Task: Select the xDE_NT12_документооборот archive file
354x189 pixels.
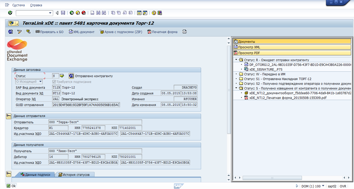Action: coord(300,93)
